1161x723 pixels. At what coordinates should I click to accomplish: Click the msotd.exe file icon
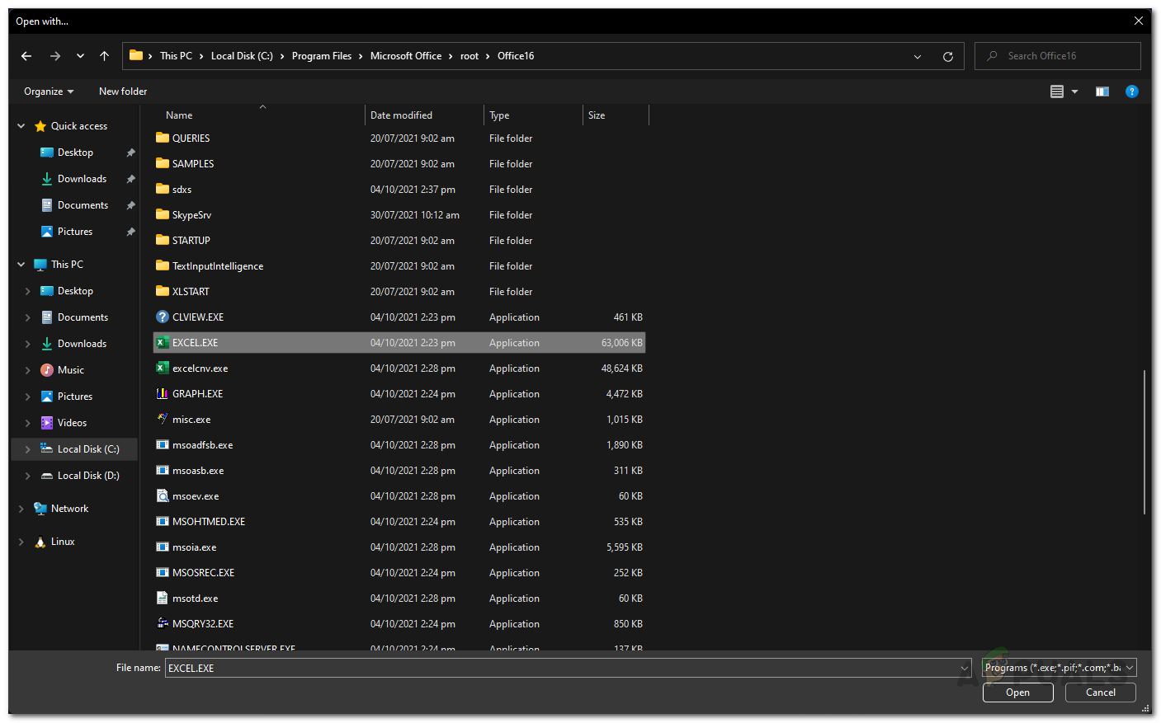(163, 599)
